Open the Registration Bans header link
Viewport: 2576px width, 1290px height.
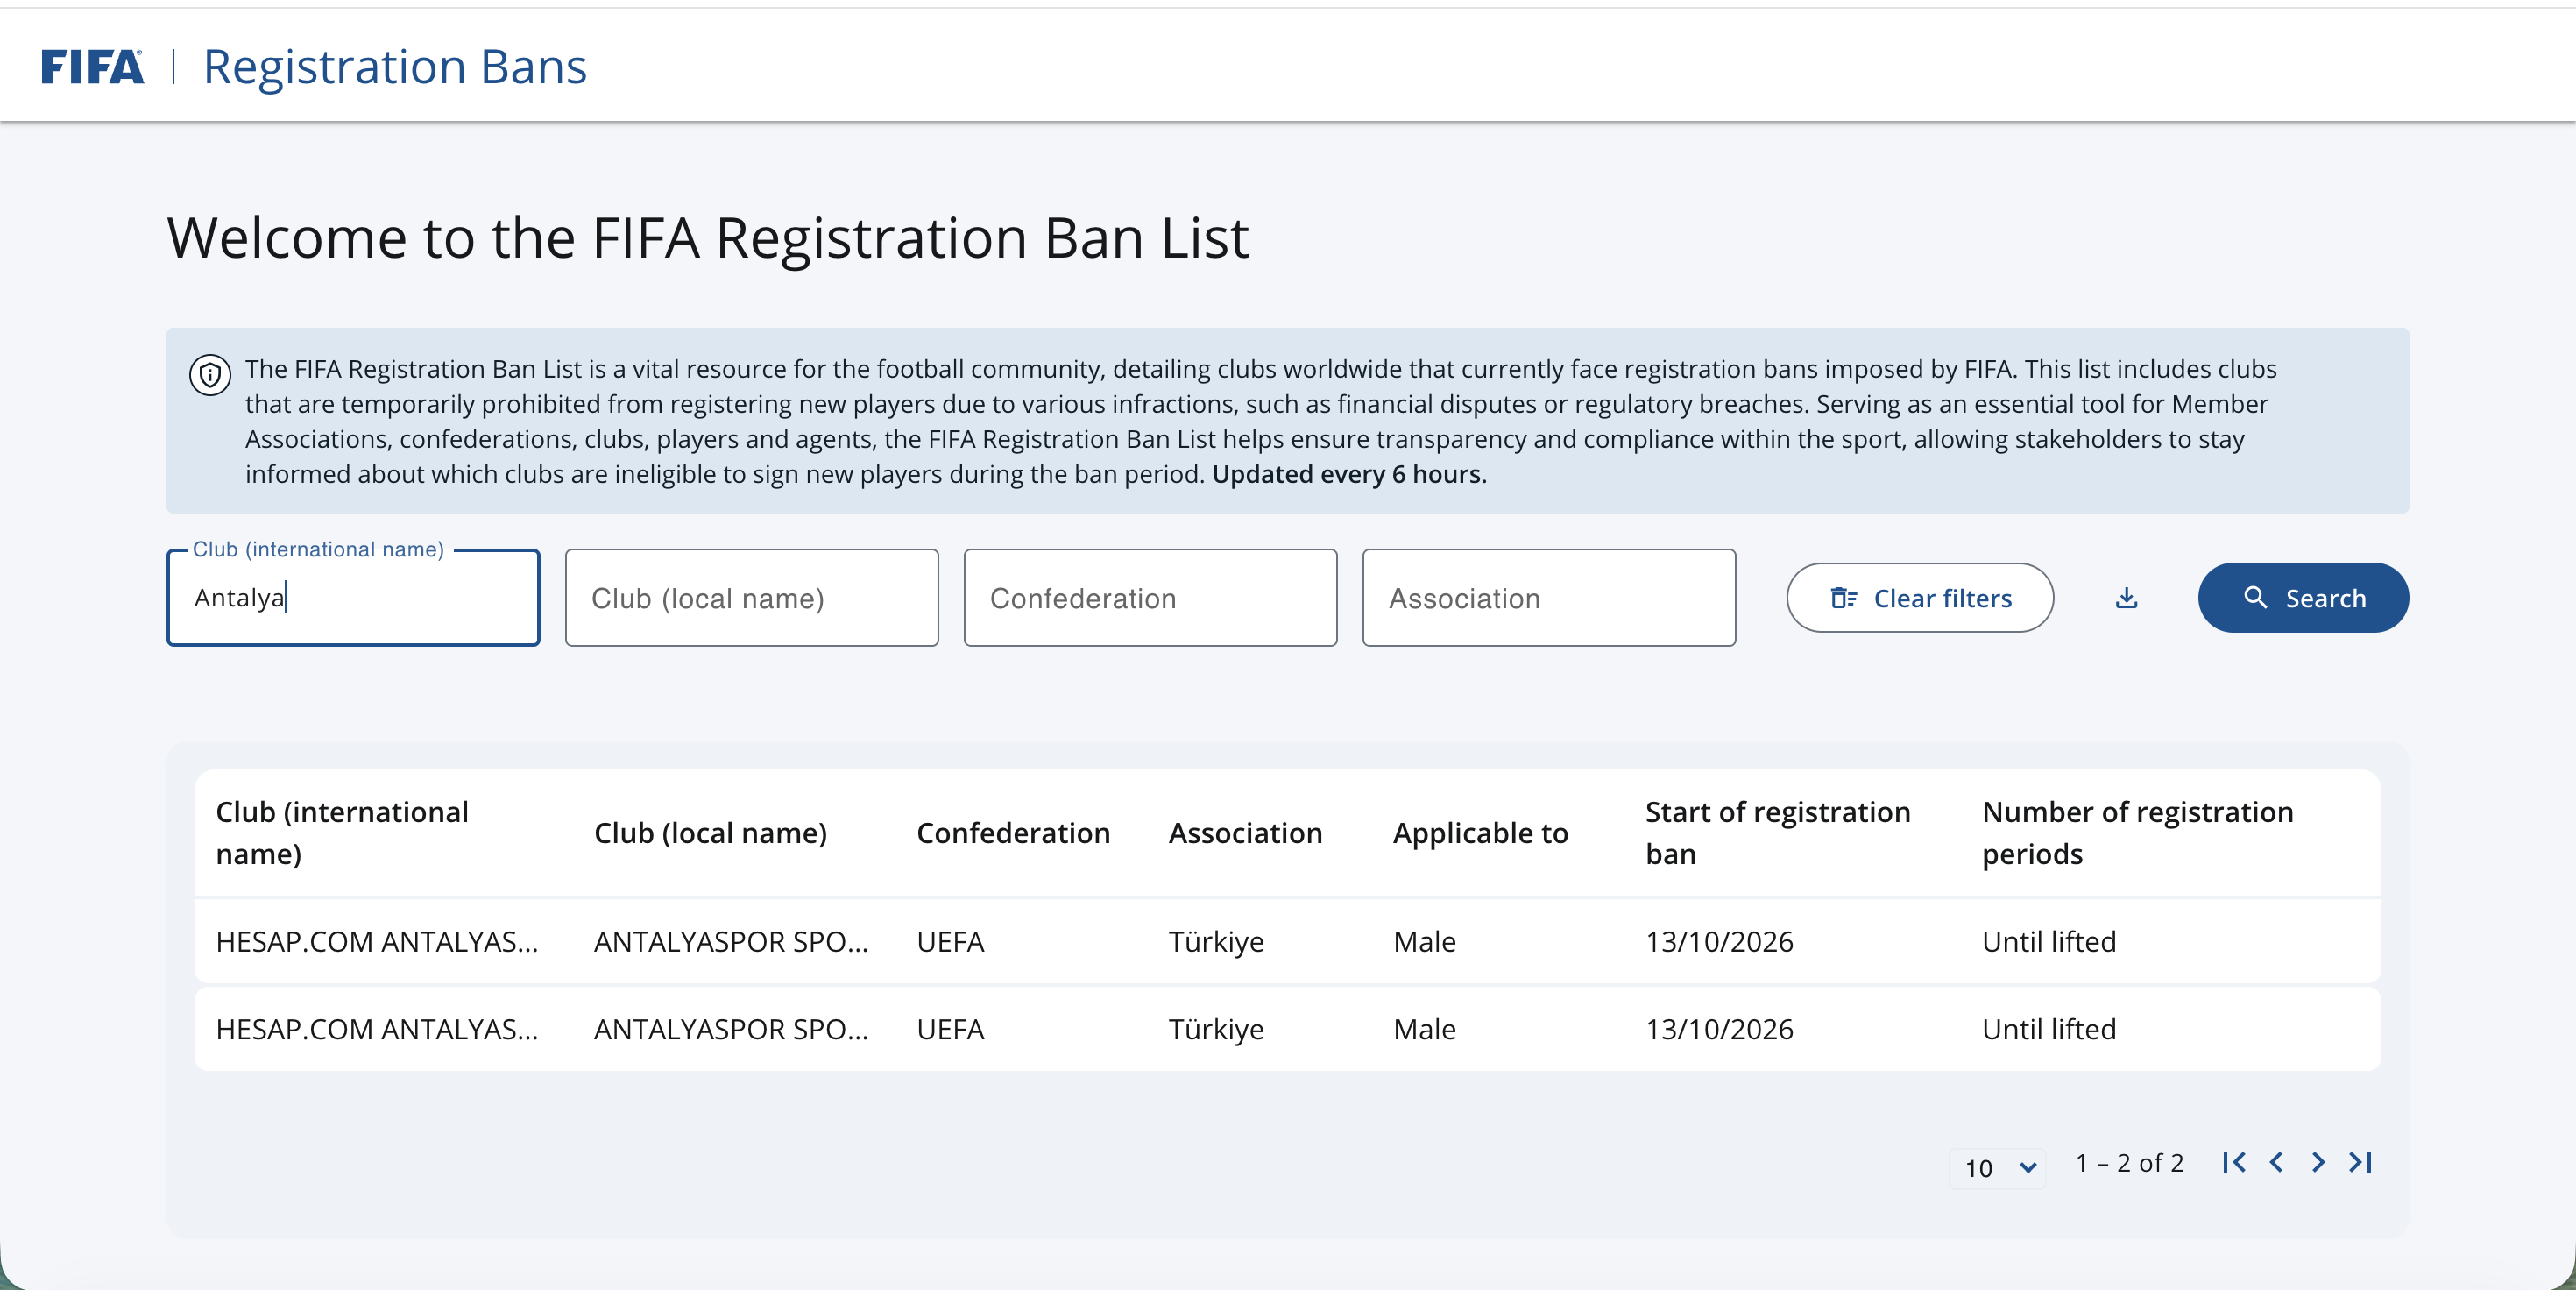[x=395, y=67]
